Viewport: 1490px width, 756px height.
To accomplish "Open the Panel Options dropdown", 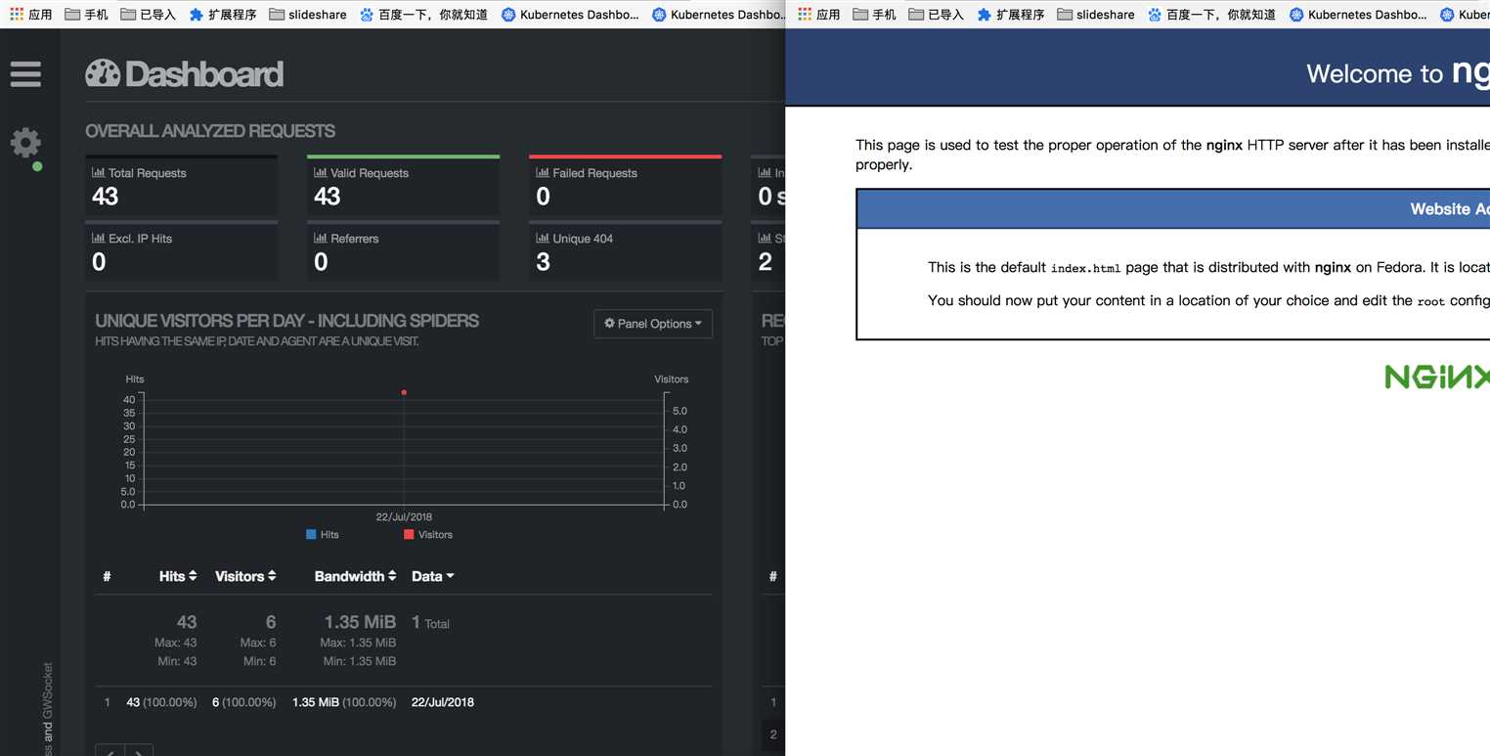I will 653,324.
